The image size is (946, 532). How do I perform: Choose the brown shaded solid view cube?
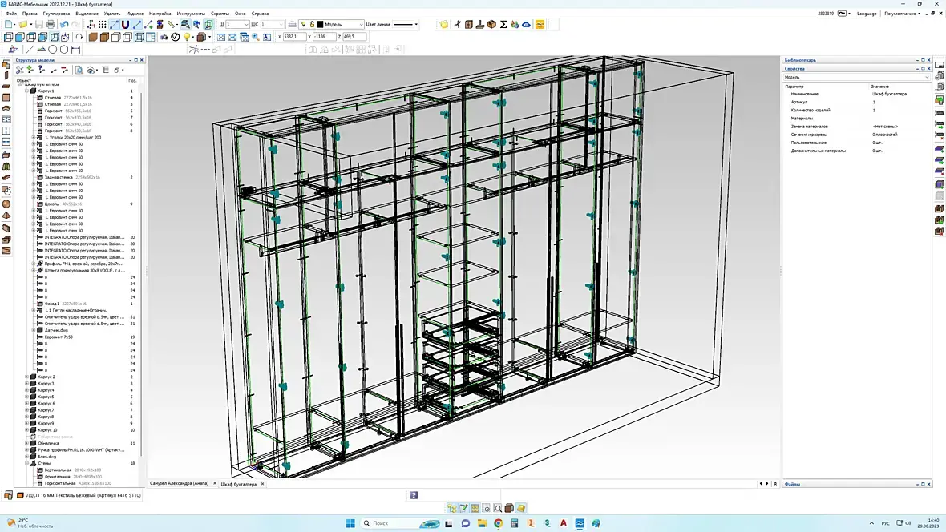click(x=93, y=37)
